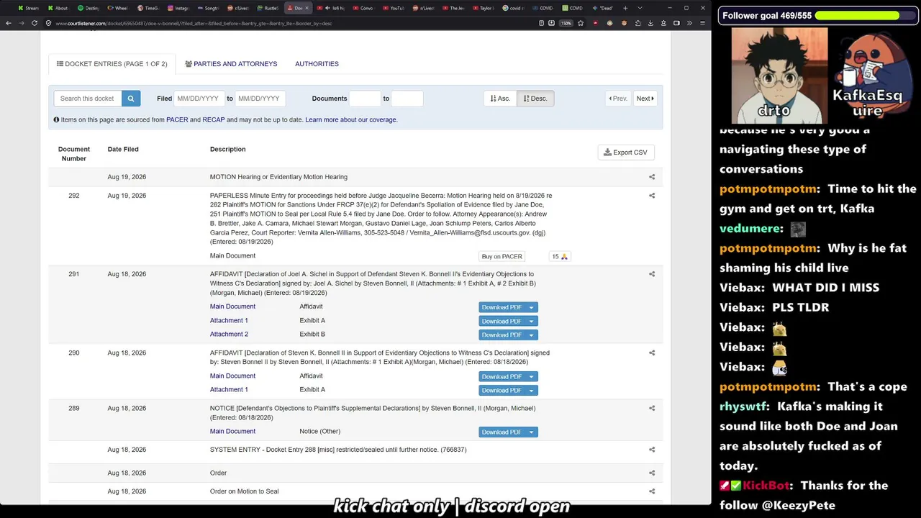Switch to the RustleS browser tab

tap(266, 8)
